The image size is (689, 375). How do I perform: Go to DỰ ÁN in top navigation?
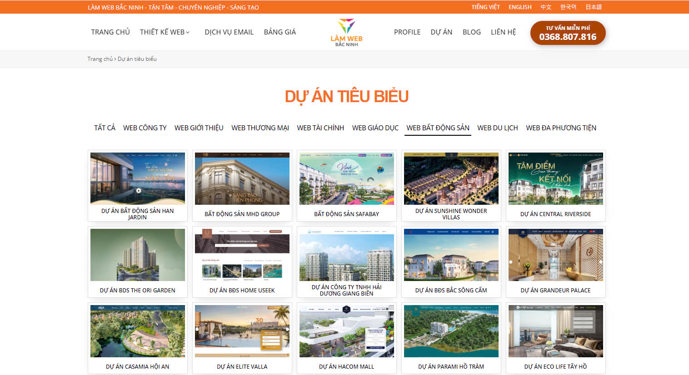click(x=441, y=32)
